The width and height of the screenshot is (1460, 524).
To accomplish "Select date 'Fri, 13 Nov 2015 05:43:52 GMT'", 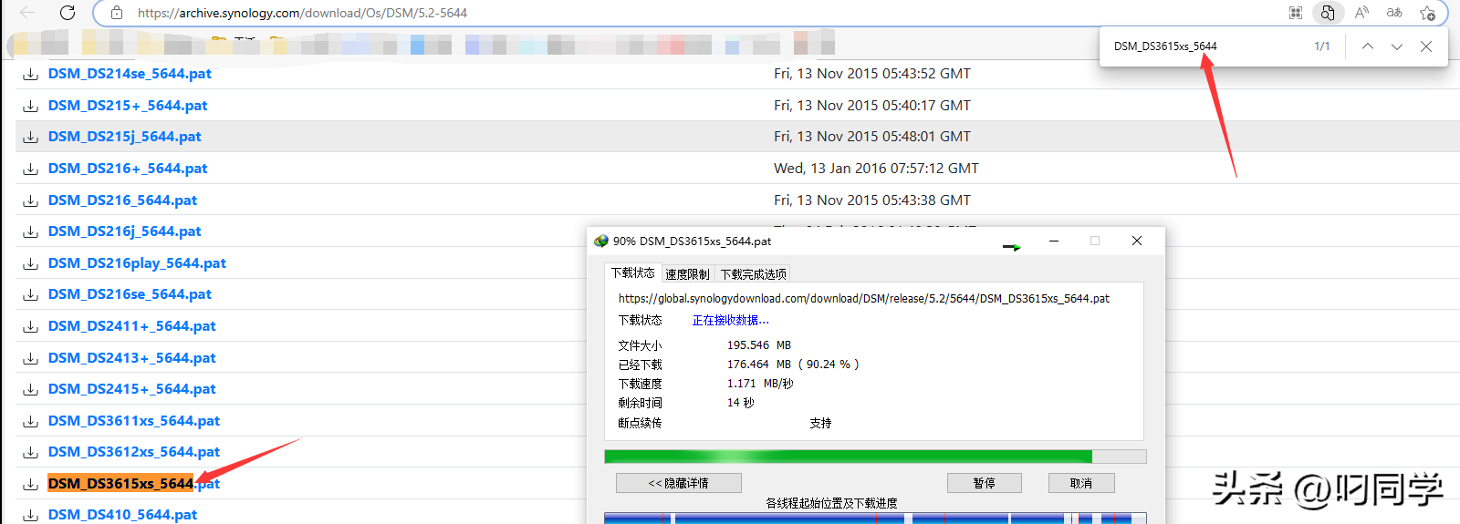I will coord(872,74).
